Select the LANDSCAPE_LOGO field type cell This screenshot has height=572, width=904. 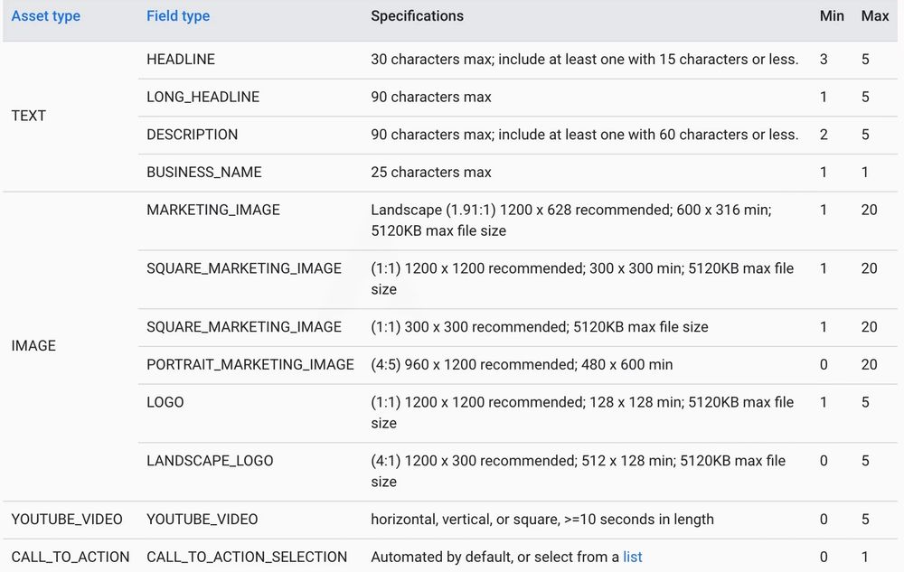point(210,461)
